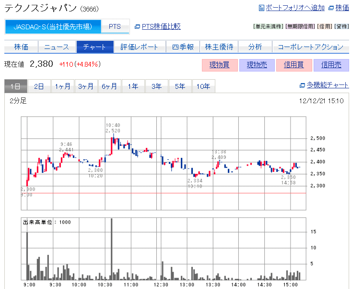Click the 出来高単位：1000 volume label
The width and height of the screenshot is (352, 289).
[47, 222]
